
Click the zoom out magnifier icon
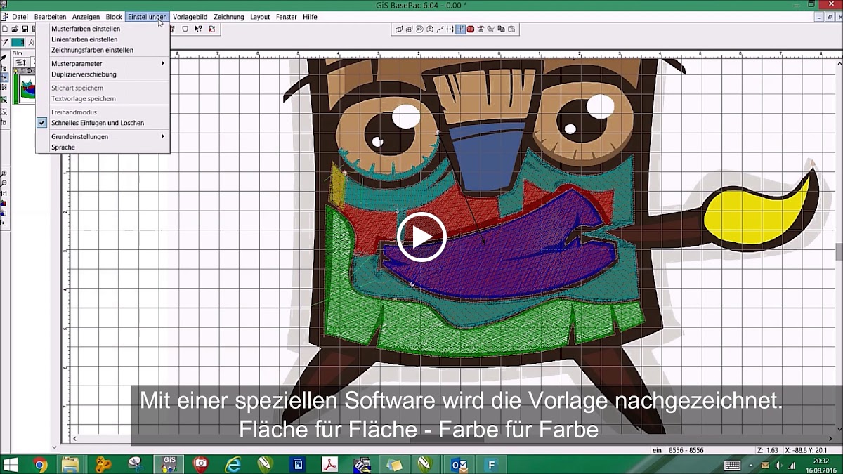(4, 183)
